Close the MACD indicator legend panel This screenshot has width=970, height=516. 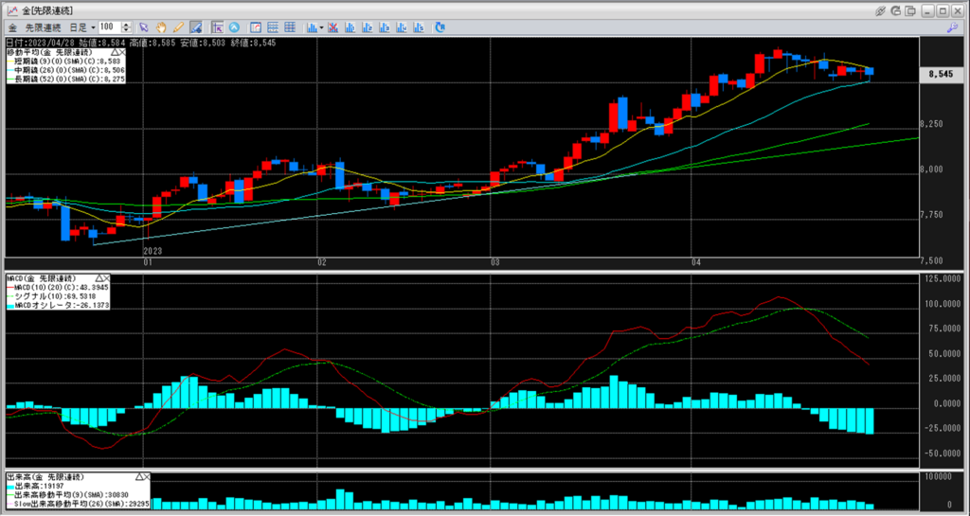click(x=105, y=278)
